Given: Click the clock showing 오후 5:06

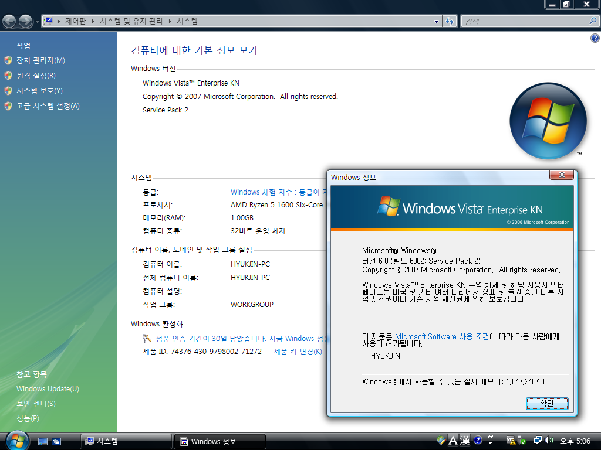Looking at the screenshot, I should 575,441.
